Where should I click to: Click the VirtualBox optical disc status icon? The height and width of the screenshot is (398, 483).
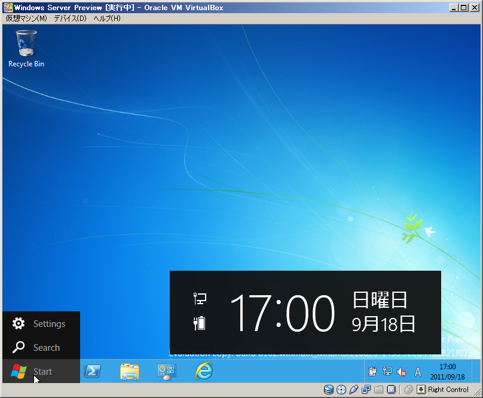pos(341,390)
